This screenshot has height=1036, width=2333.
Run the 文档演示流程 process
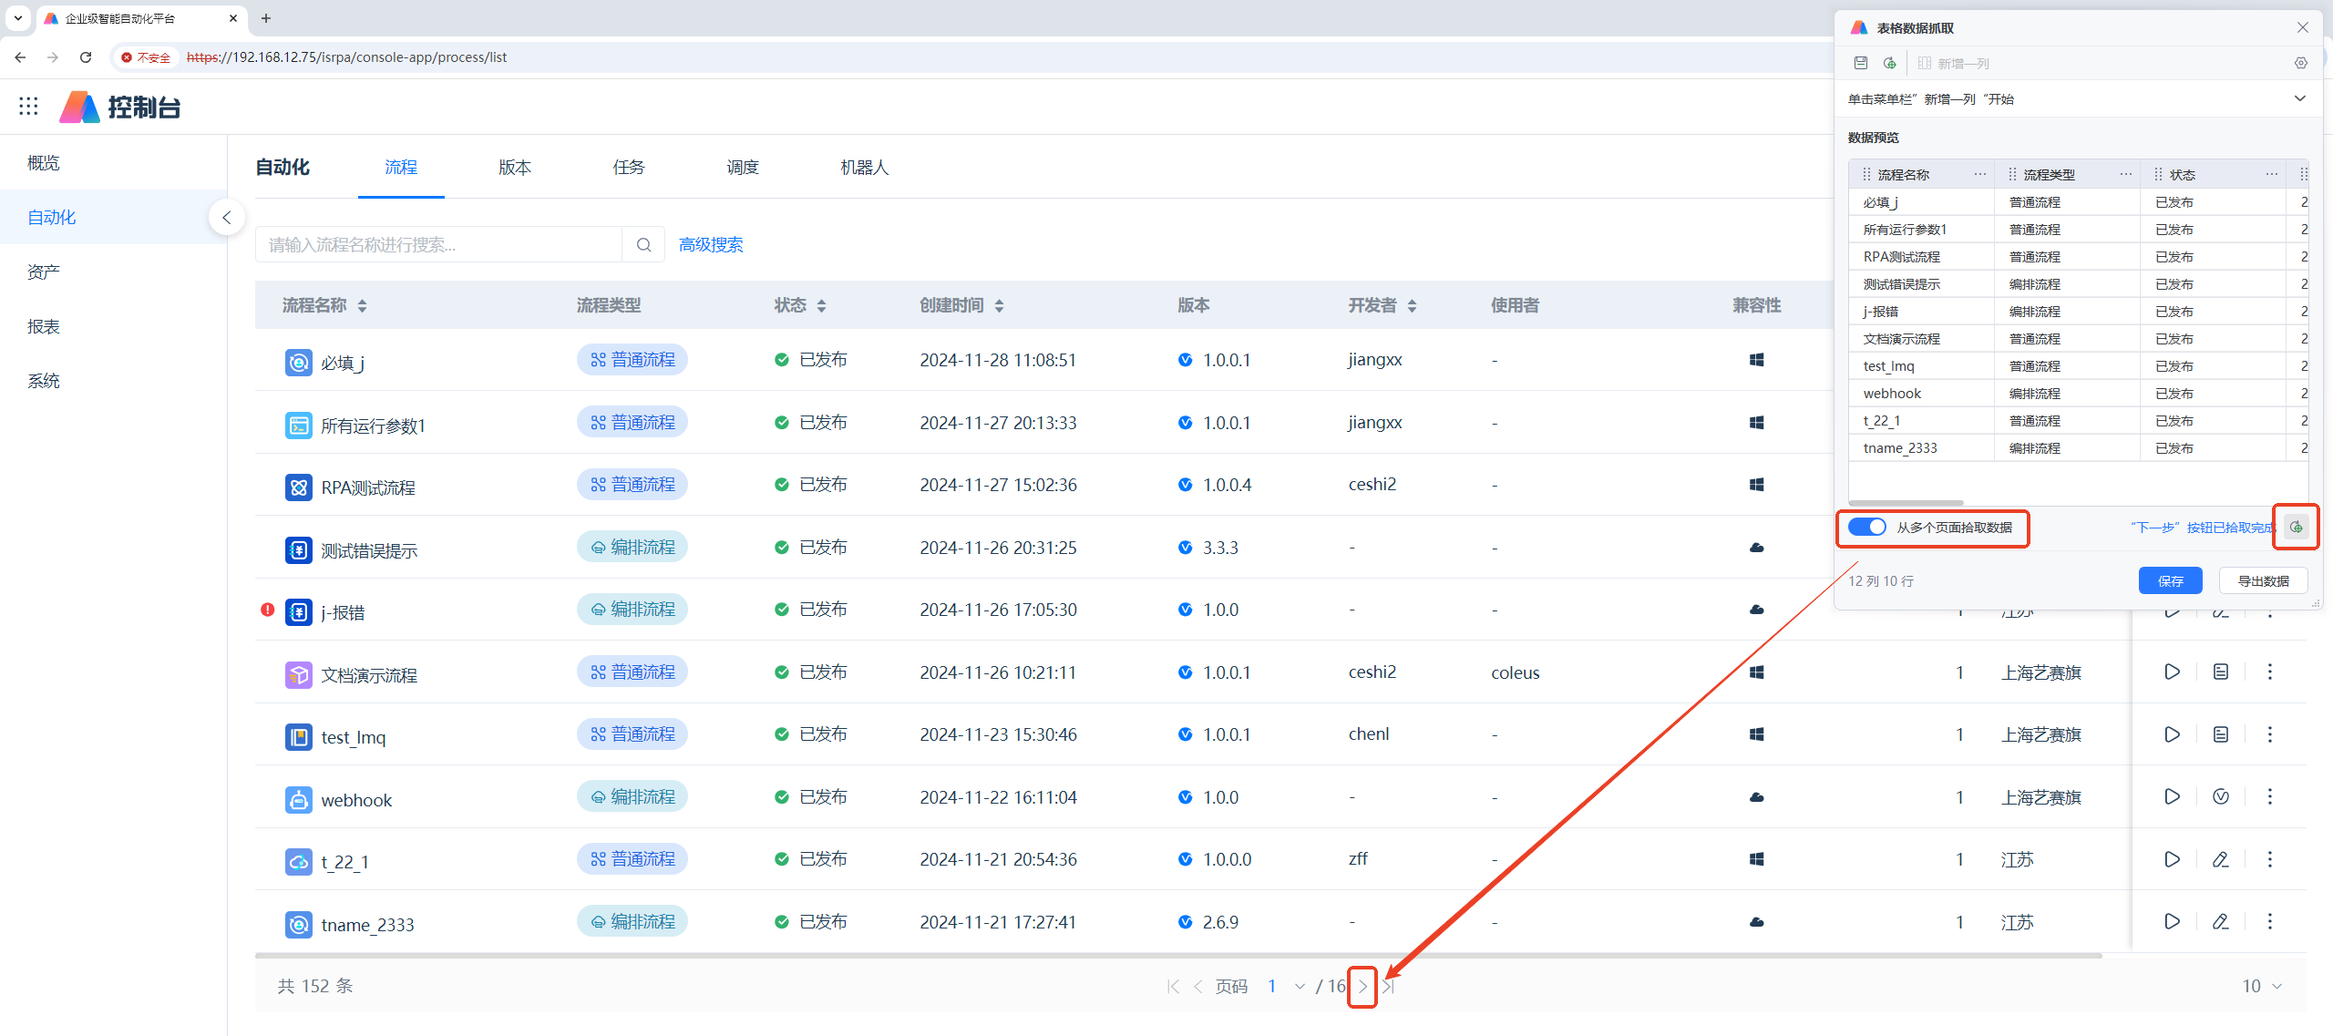coord(2172,672)
